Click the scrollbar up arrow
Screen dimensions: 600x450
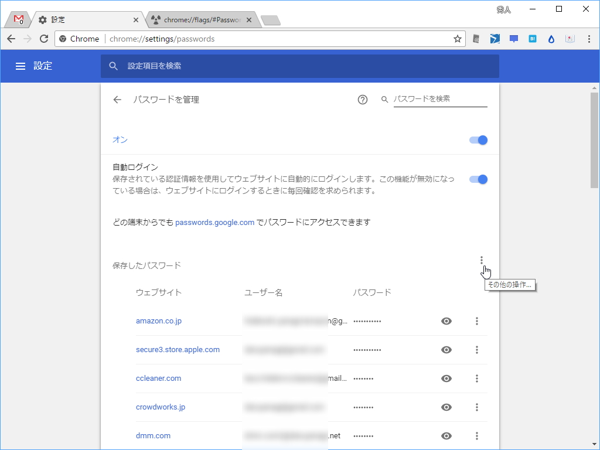pyautogui.click(x=594, y=88)
